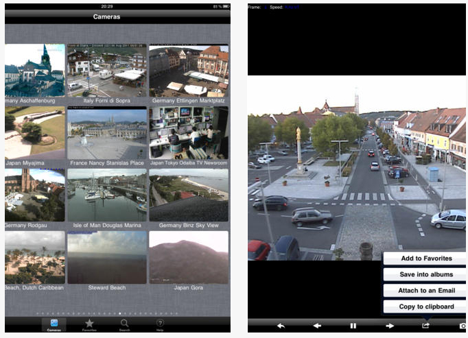Open the Japan Miyajima camera thumbnail
468x338 pixels.
(35, 133)
